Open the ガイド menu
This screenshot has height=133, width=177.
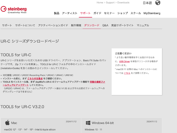point(97,13)
